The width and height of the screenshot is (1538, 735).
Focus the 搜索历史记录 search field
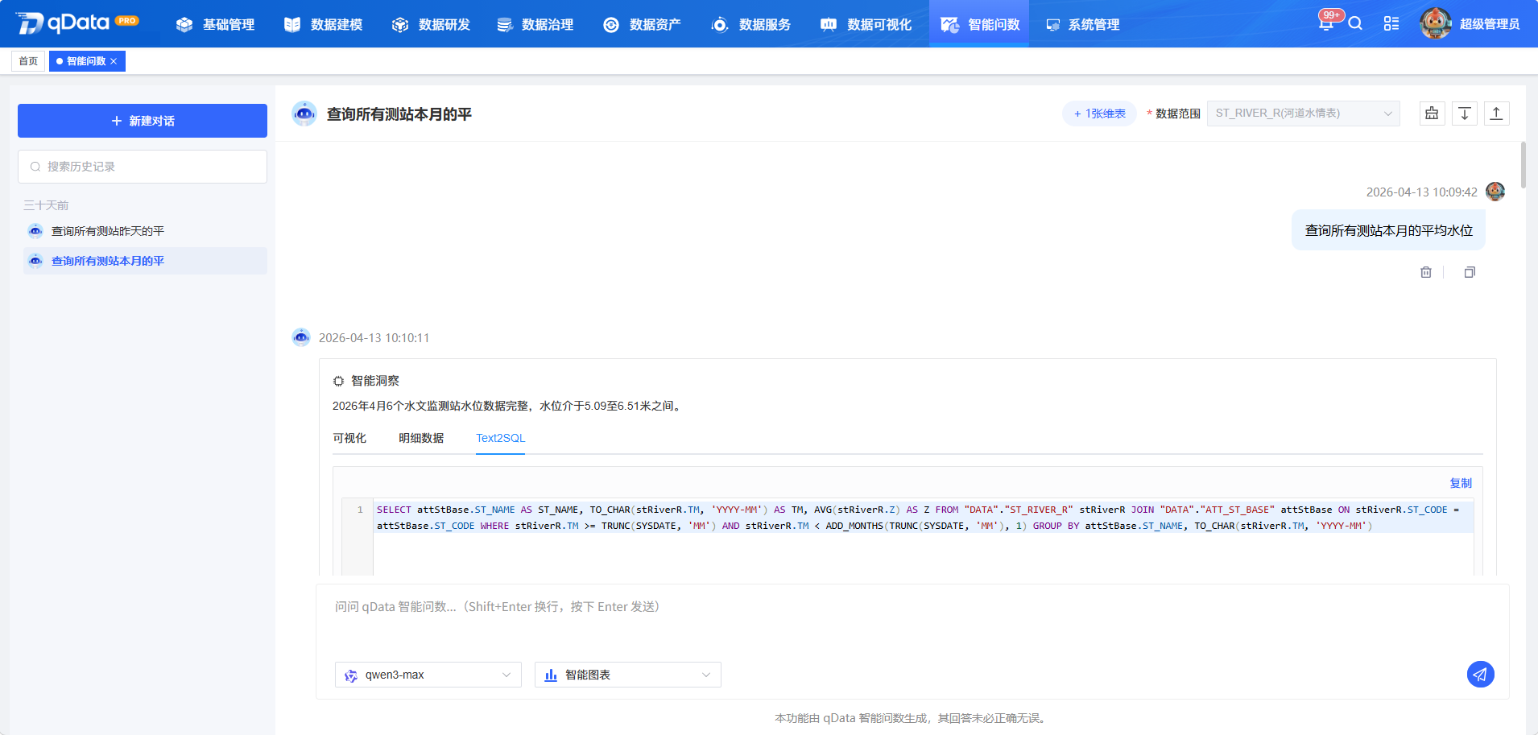tap(143, 167)
